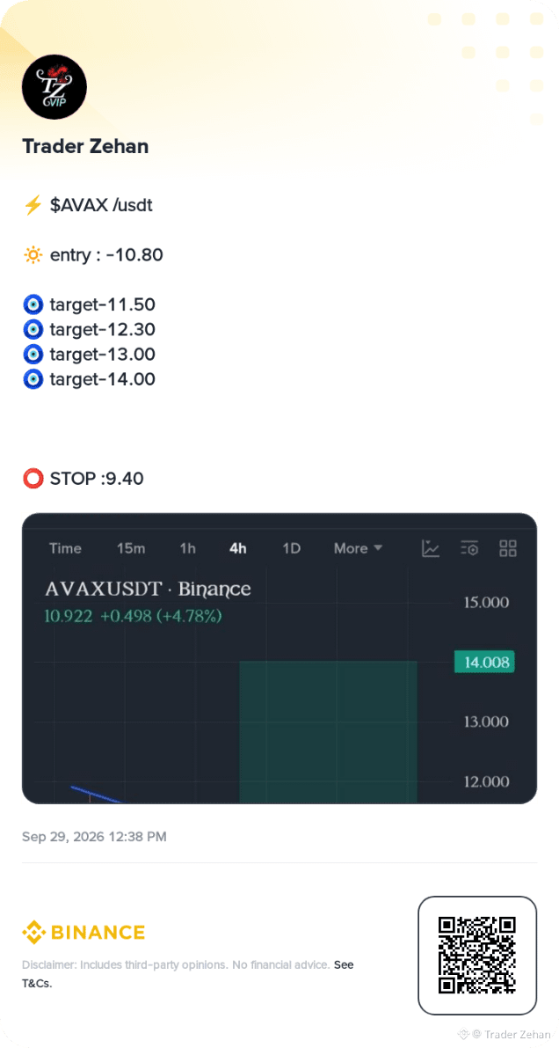Open the Trader Zehan profile name
Screen dimensions: 559x1048
(85, 146)
